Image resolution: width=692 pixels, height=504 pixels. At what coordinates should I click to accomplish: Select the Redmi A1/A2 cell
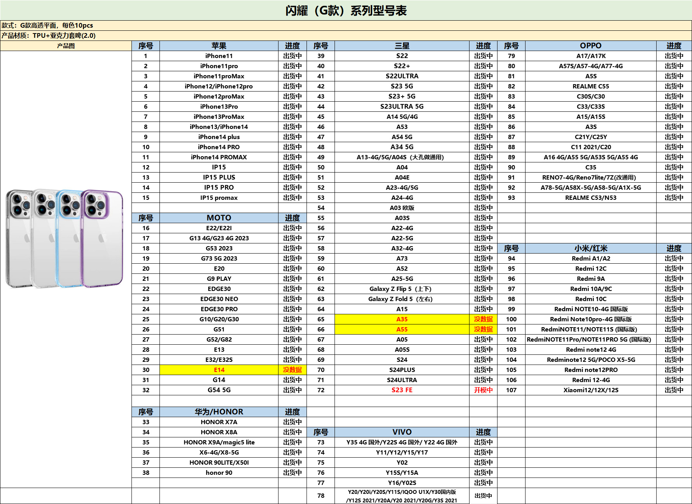point(591,259)
